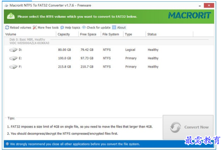Click the app icon in title bar
223x150 pixels.
pyautogui.click(x=7, y=6)
